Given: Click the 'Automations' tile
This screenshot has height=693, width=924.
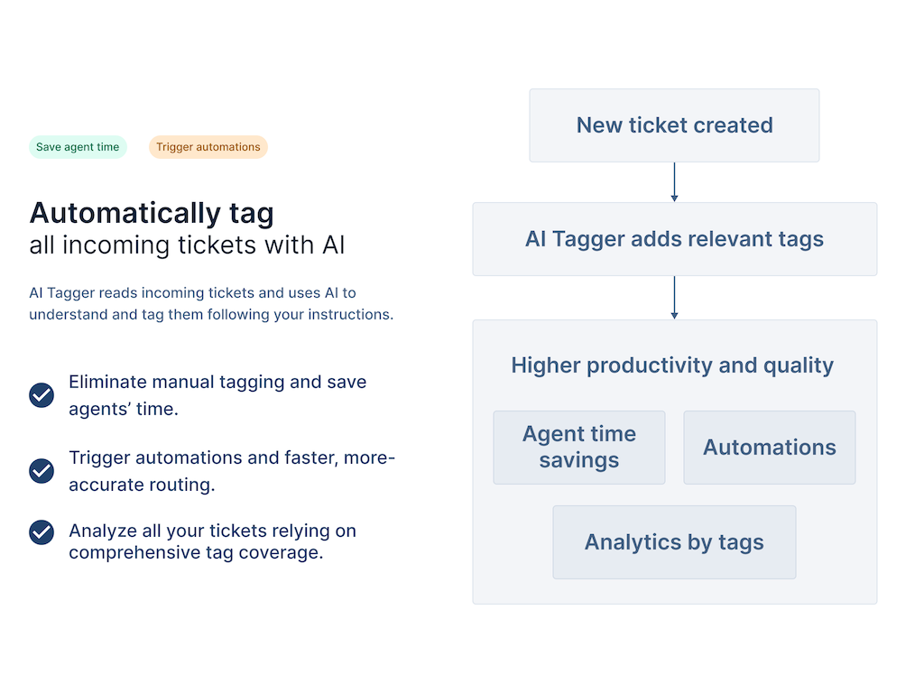Looking at the screenshot, I should pyautogui.click(x=769, y=448).
